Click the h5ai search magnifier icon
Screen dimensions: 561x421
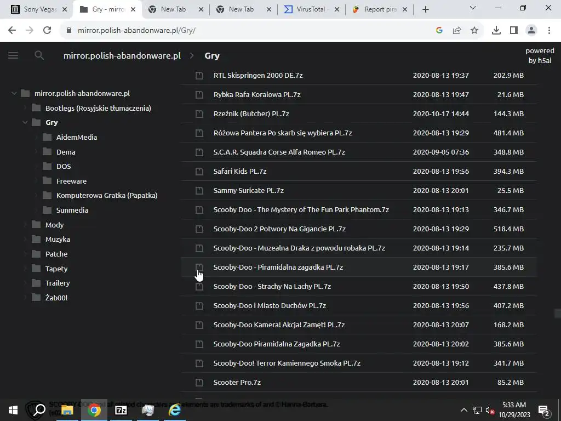[39, 55]
